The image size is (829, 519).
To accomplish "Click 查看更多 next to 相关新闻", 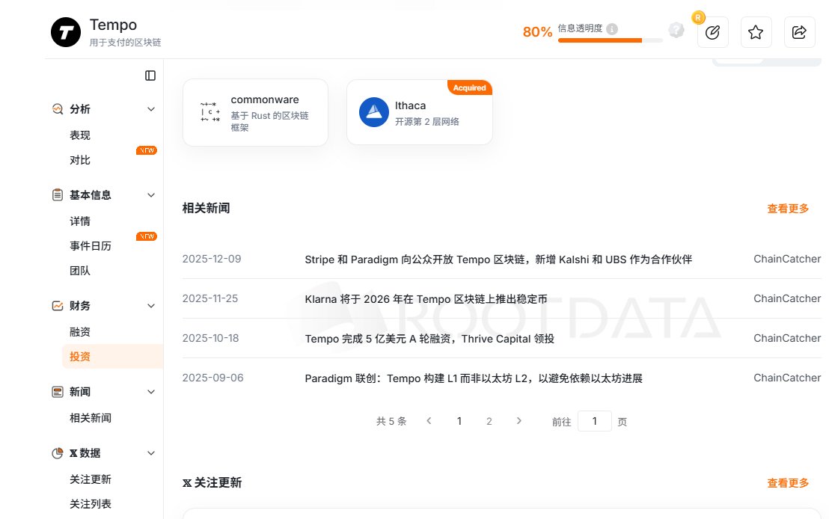I will pos(788,209).
